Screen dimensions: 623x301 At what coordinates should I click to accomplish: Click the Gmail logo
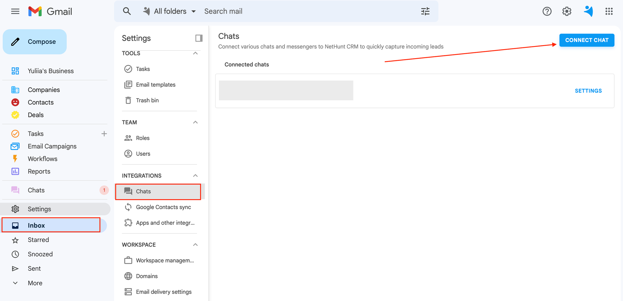pos(50,12)
